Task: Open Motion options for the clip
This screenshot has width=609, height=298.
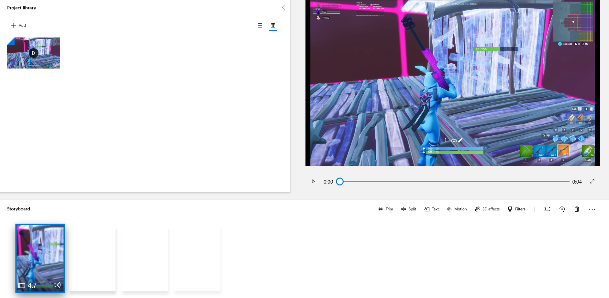Action: pos(457,209)
